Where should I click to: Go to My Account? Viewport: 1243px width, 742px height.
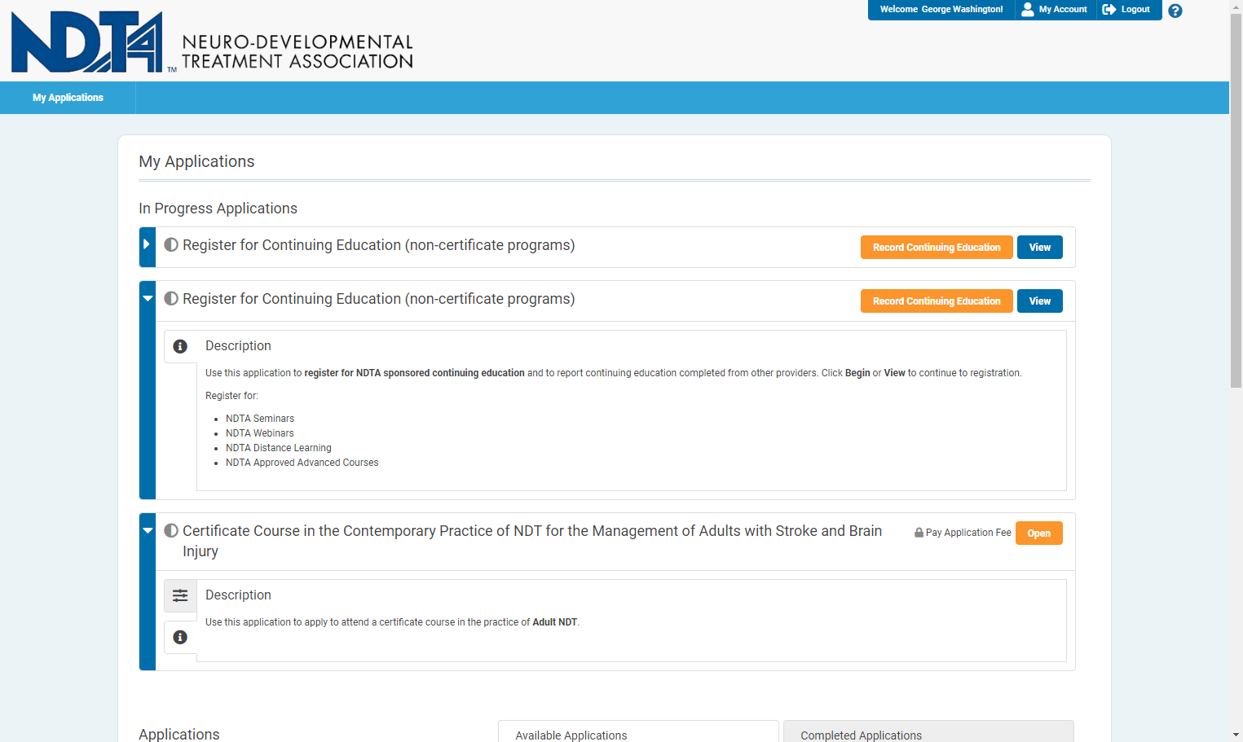[1056, 10]
